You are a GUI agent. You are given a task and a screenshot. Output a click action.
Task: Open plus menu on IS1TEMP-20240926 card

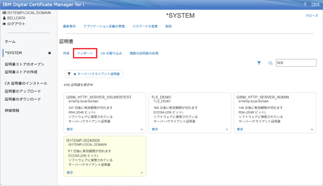(142, 173)
